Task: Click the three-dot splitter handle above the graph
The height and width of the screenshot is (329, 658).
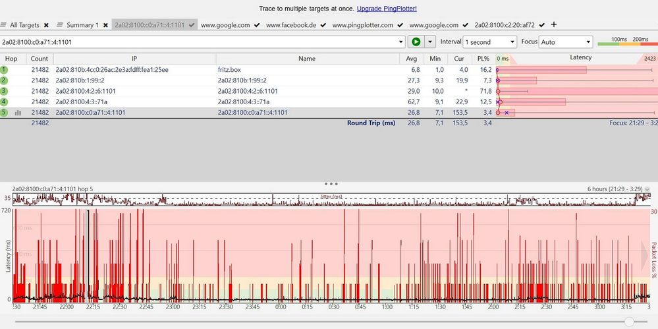Action: coord(331,183)
